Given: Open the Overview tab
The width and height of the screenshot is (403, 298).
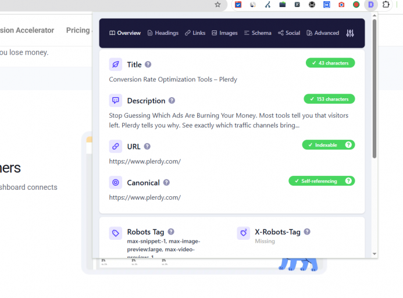Looking at the screenshot, I should (125, 33).
